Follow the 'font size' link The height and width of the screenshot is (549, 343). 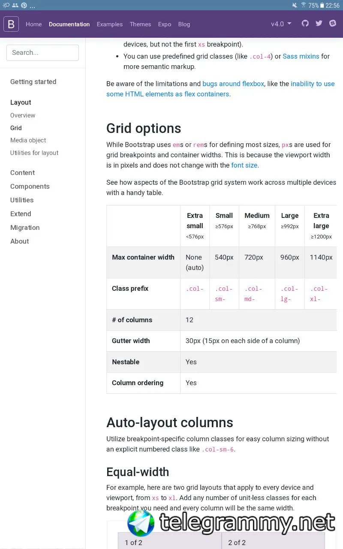pyautogui.click(x=244, y=166)
